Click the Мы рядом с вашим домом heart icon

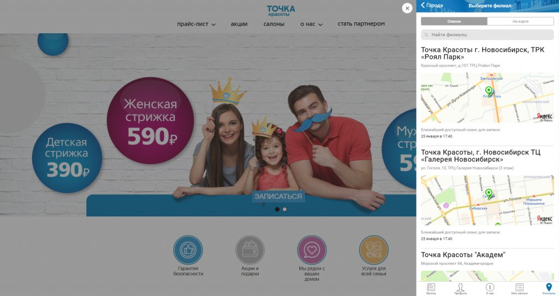click(312, 250)
